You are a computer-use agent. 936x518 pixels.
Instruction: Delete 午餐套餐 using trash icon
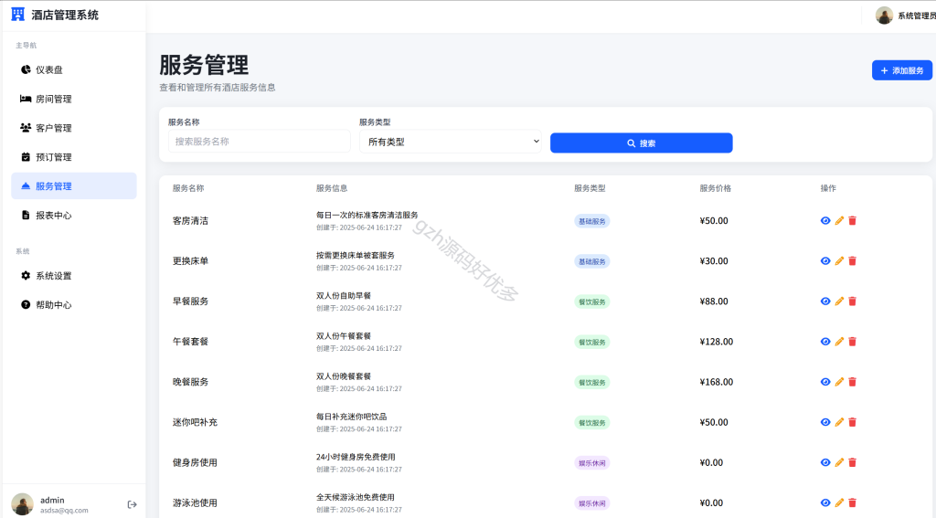coord(853,342)
